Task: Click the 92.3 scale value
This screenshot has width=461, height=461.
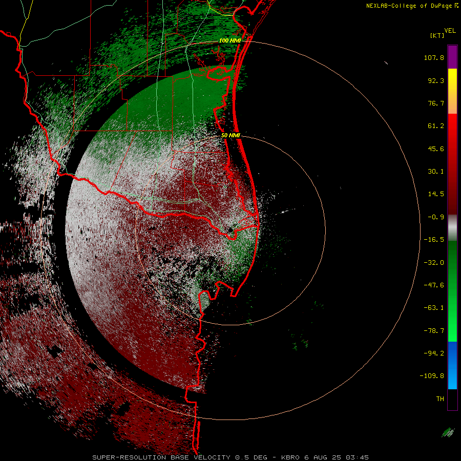Action: pyautogui.click(x=436, y=80)
